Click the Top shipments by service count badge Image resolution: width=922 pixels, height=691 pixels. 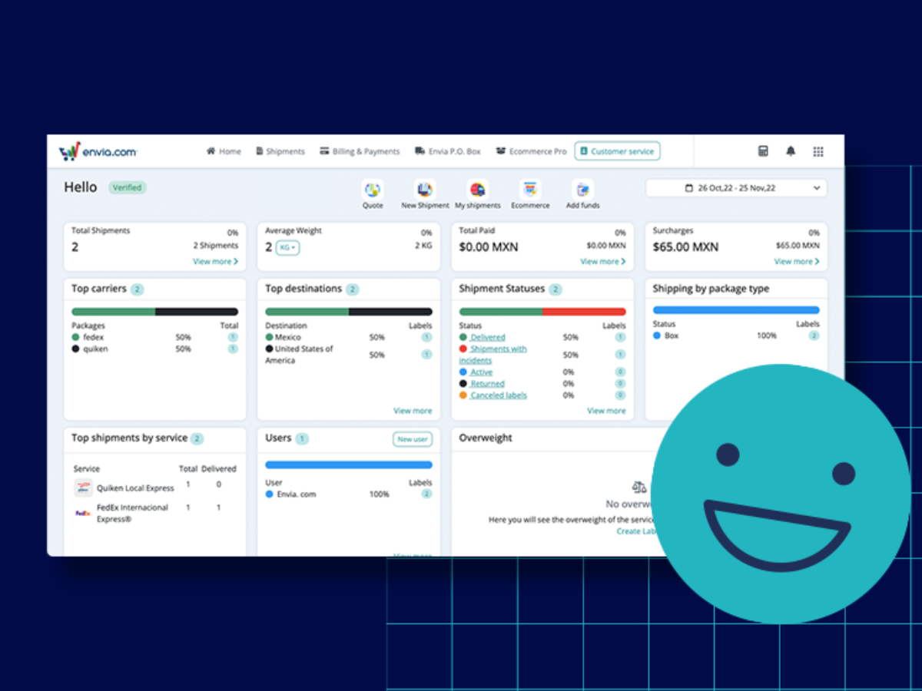click(x=197, y=438)
